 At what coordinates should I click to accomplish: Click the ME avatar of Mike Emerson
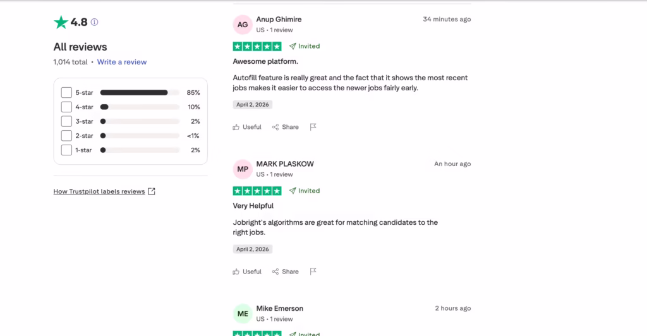(243, 314)
